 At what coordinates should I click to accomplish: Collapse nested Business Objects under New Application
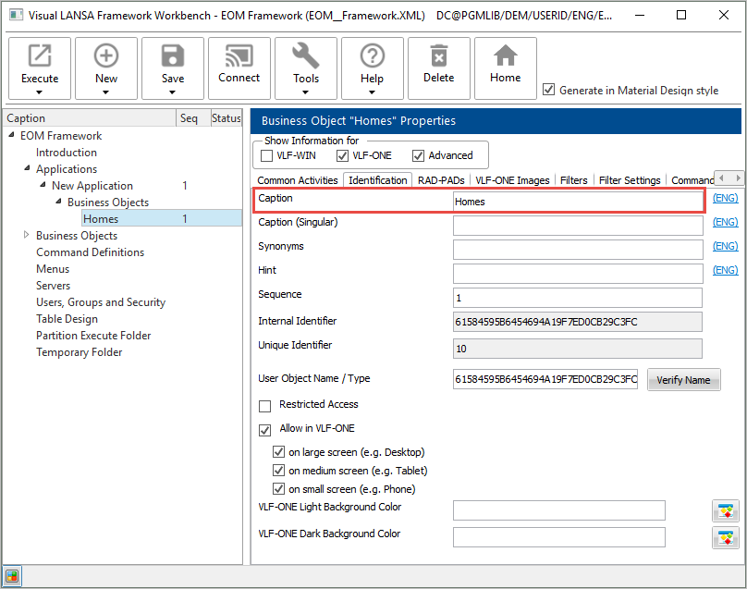pos(58,202)
